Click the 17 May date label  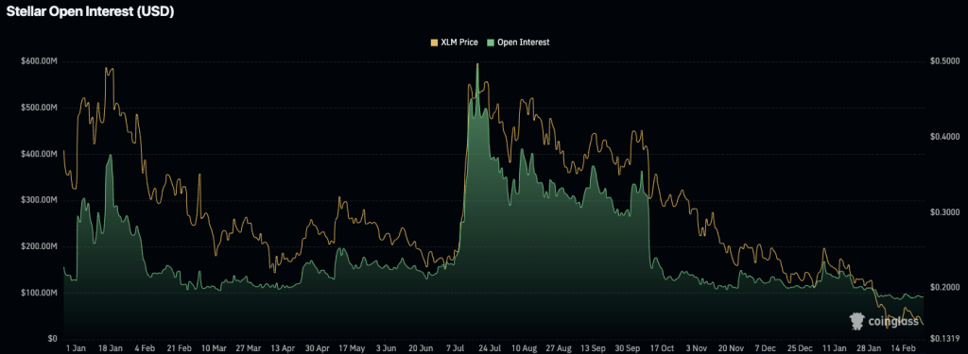(352, 348)
